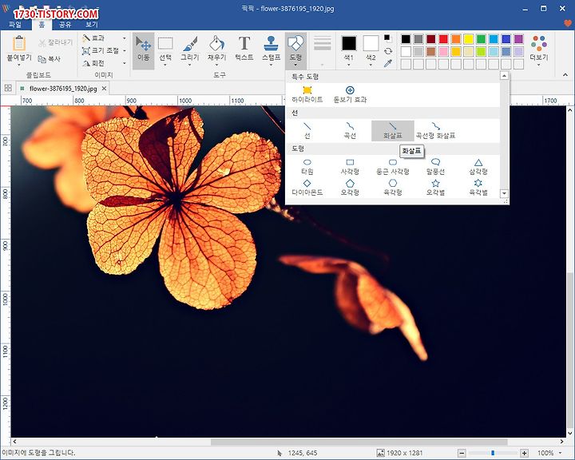Click the reset black/white colors icon
This screenshot has height=460, width=575.
[x=387, y=38]
